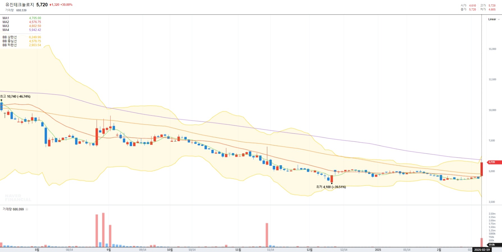Viewport: 502px width, 252px height.
Task: Click the 고가 label in header
Action: tap(483, 6)
